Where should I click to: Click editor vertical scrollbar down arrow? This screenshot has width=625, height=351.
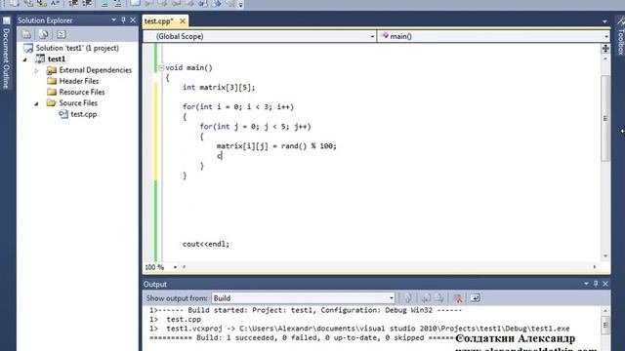coord(605,255)
